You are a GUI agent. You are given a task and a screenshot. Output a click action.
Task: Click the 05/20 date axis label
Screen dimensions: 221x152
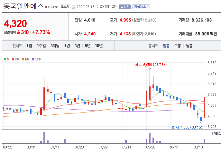[x=151, y=147]
